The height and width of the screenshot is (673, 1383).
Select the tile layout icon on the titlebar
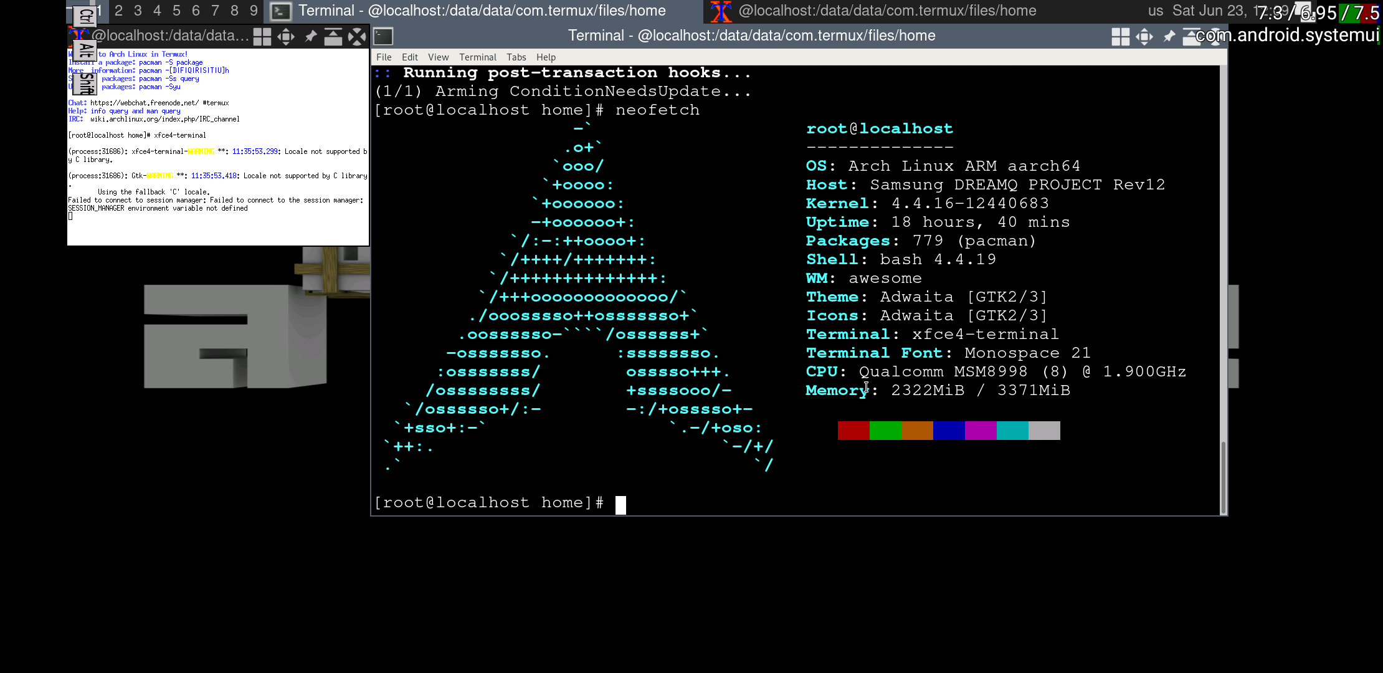coord(1121,37)
